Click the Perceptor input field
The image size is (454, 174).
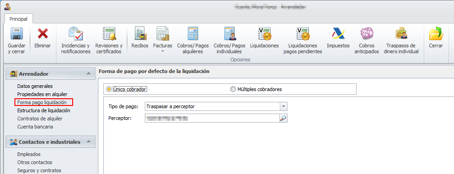point(212,118)
